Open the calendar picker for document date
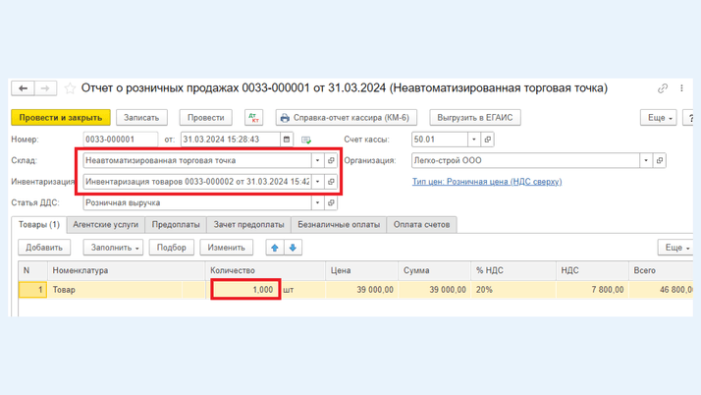 pyautogui.click(x=287, y=140)
